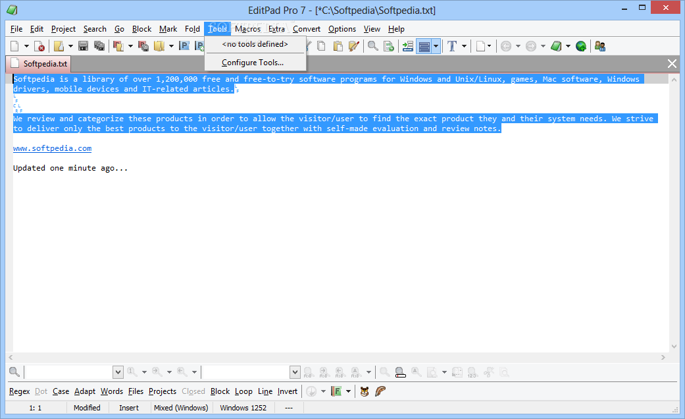Click the Open Folder as project icon
685x419 pixels.
(159, 46)
